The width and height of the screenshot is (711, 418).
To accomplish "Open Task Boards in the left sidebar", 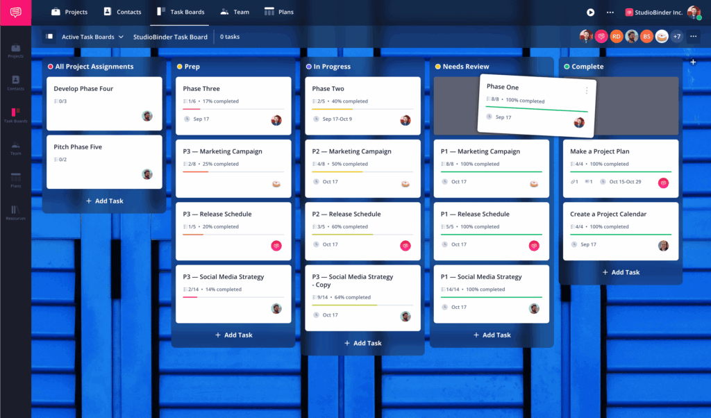I will tap(15, 115).
